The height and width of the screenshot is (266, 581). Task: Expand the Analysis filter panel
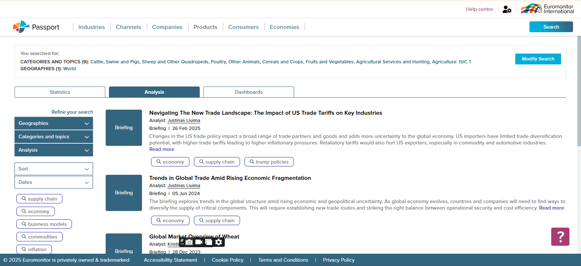pos(54,150)
